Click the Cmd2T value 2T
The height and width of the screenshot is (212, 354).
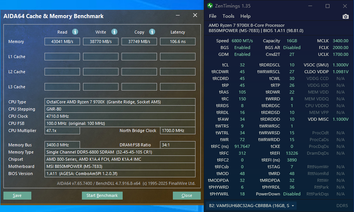[x=292, y=54]
